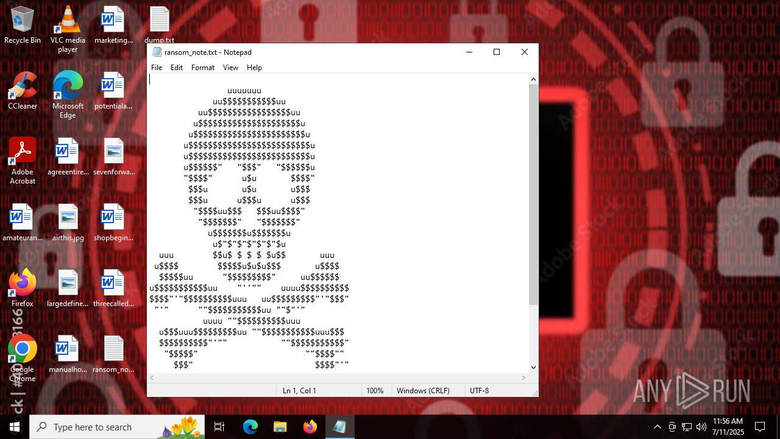Click the Notepad vertical scroll-down arrow
This screenshot has width=780, height=439.
coord(533,367)
